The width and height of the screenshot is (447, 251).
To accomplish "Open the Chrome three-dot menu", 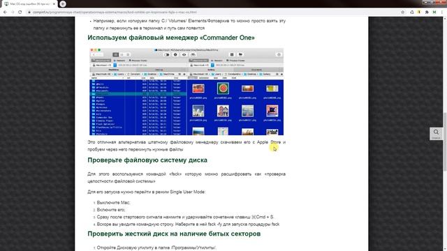I will 442,13.
